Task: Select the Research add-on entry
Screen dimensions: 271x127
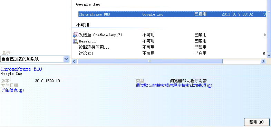Action: coord(87,41)
